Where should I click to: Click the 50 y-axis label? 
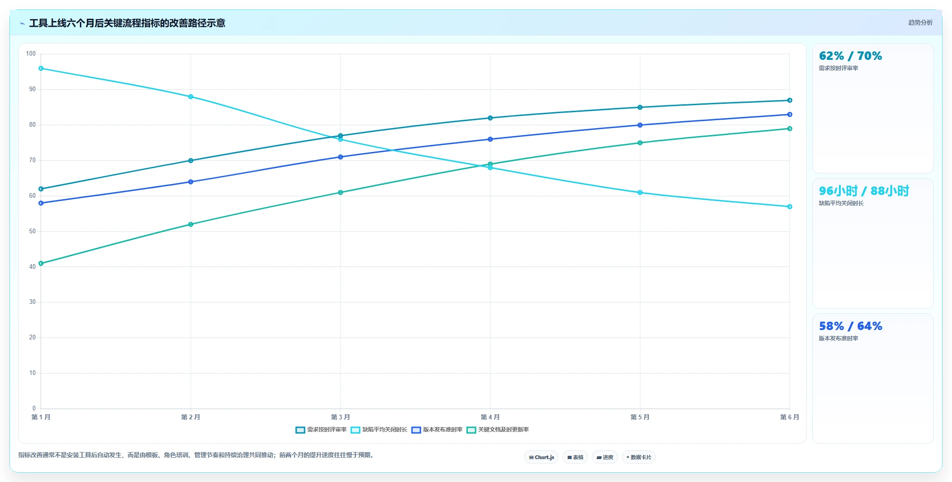(32, 231)
